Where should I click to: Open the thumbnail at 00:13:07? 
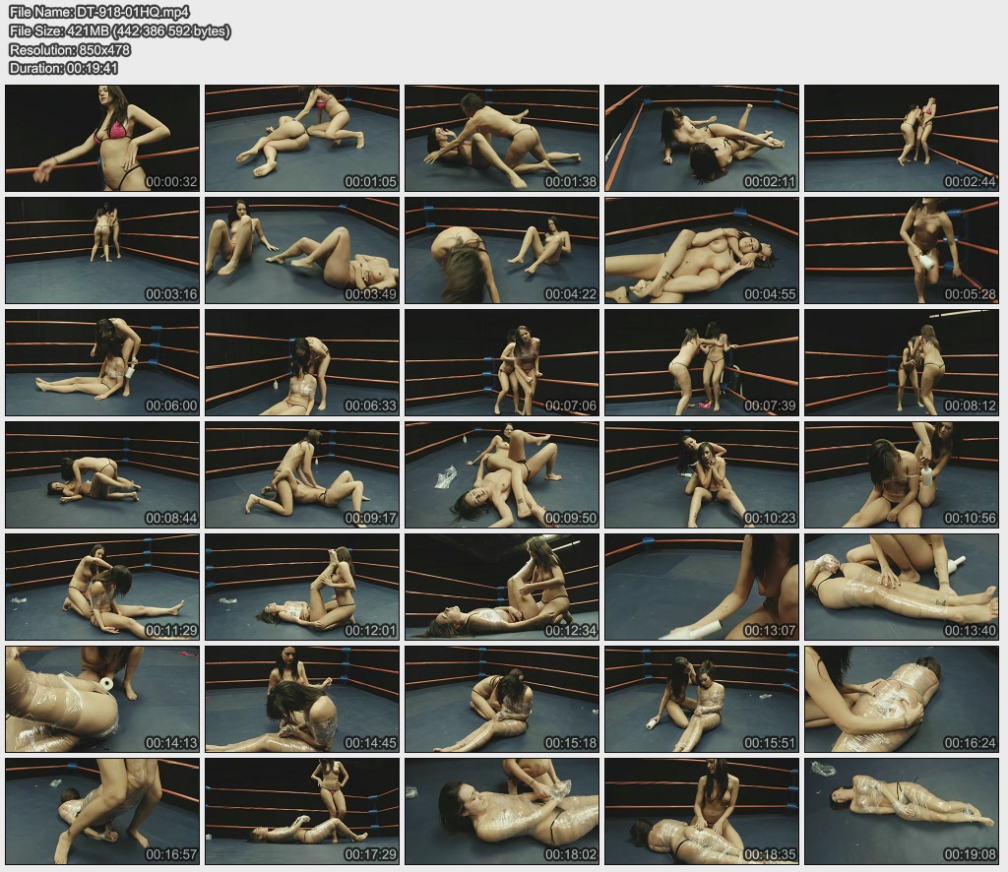[702, 587]
